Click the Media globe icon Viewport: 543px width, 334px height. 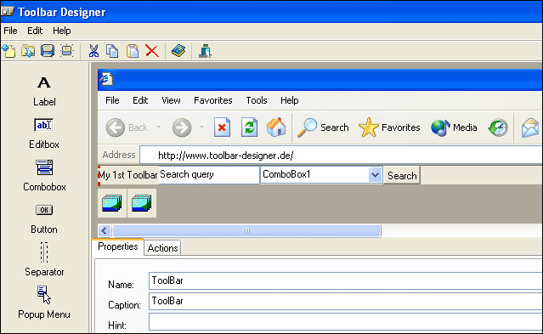click(440, 127)
